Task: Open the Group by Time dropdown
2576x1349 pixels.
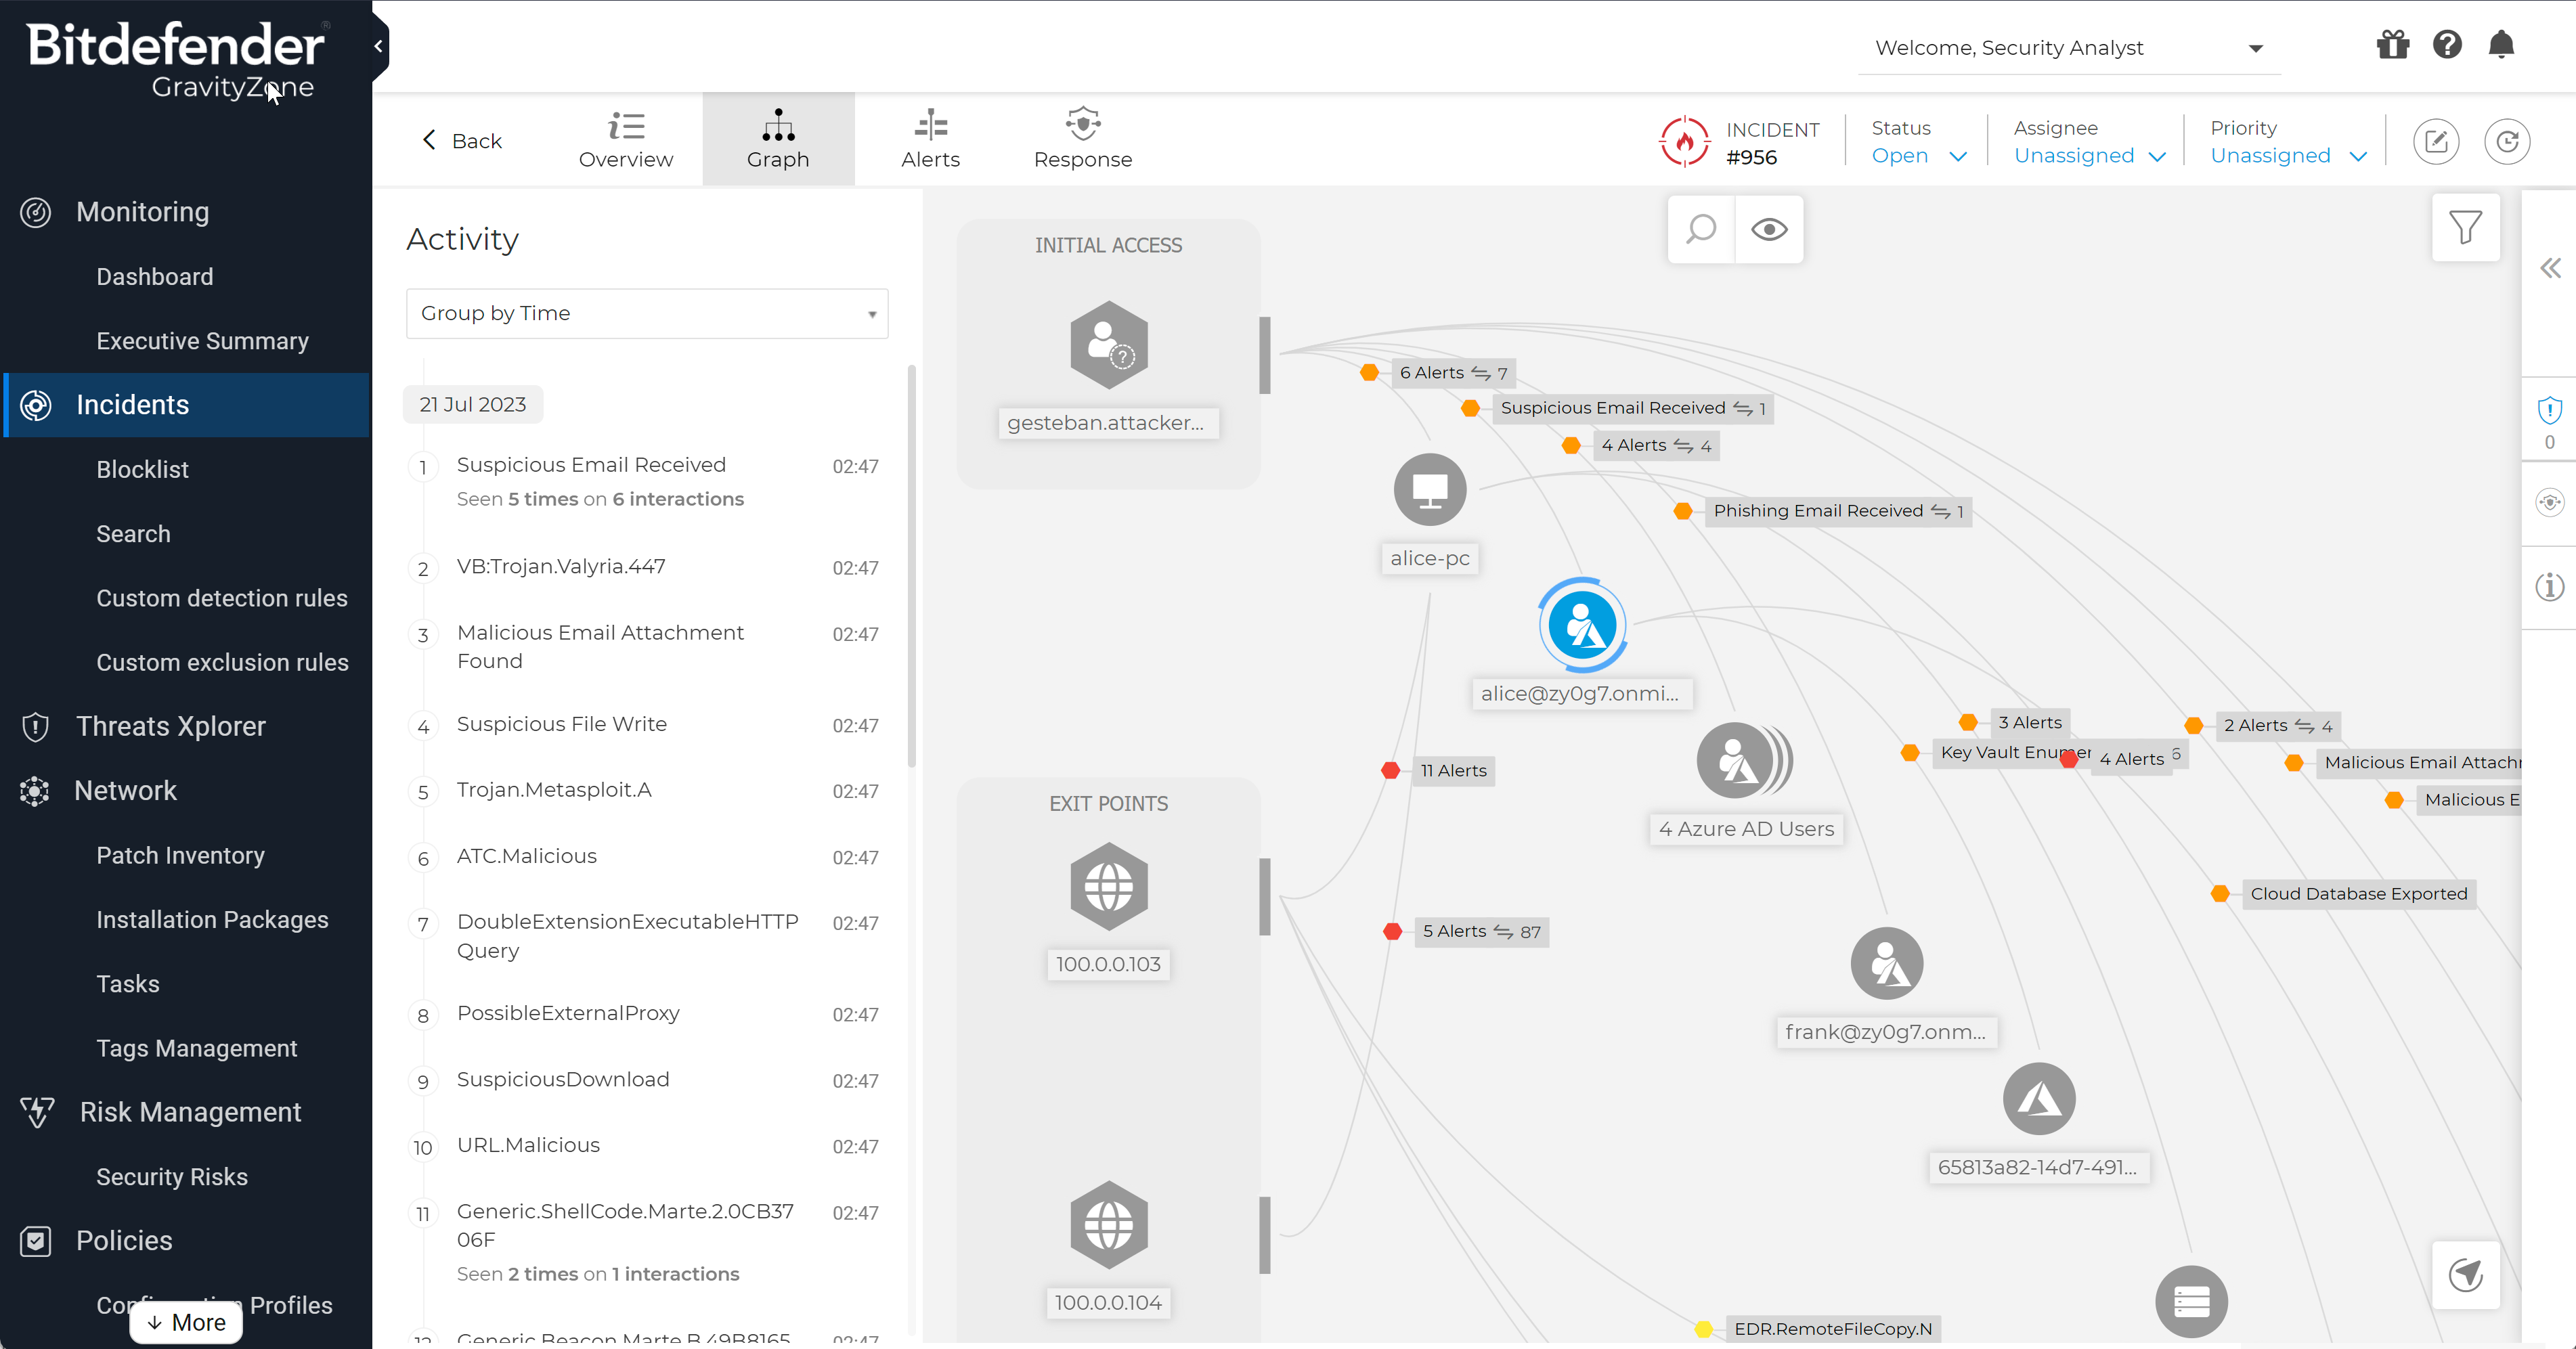Action: pyautogui.click(x=647, y=314)
